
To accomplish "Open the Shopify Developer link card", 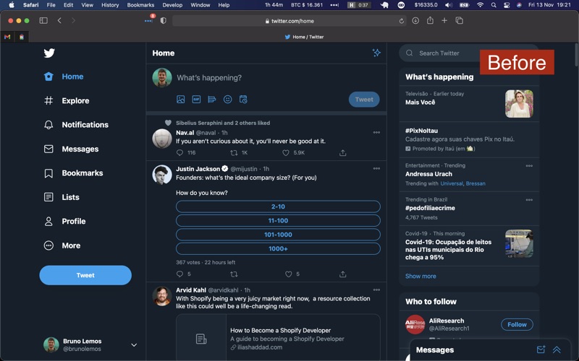I will 278,337.
